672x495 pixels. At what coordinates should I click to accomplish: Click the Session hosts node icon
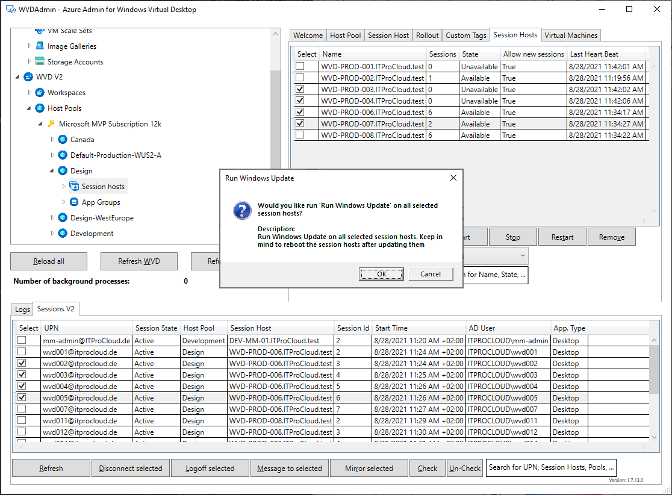coord(74,187)
